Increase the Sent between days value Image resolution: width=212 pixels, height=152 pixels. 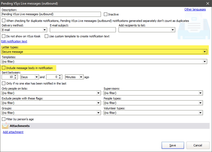coord(15,76)
